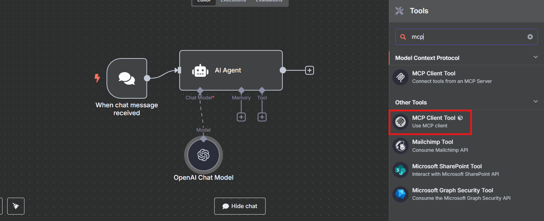Open the AI Agent robot icon
The height and width of the screenshot is (221, 544).
pyautogui.click(x=200, y=70)
